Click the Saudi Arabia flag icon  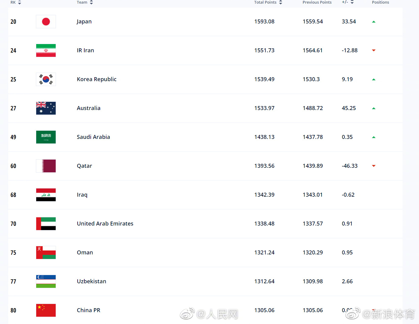click(x=46, y=137)
